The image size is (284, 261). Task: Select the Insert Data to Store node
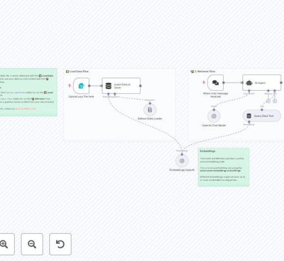click(x=121, y=86)
